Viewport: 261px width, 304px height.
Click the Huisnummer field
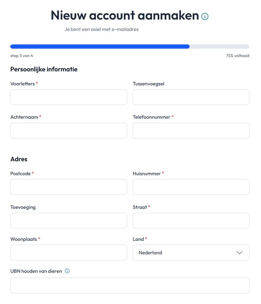point(191,187)
